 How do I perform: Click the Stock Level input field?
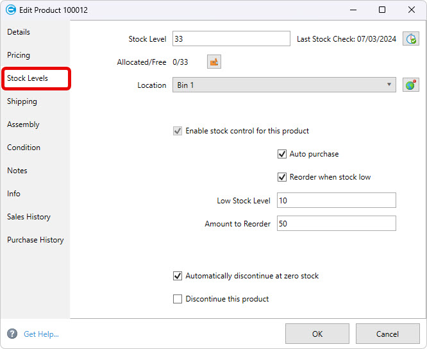pos(231,39)
